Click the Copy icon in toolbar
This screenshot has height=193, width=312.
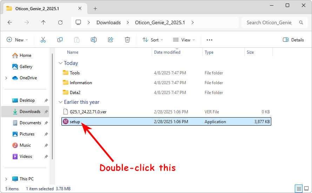pos(60,40)
